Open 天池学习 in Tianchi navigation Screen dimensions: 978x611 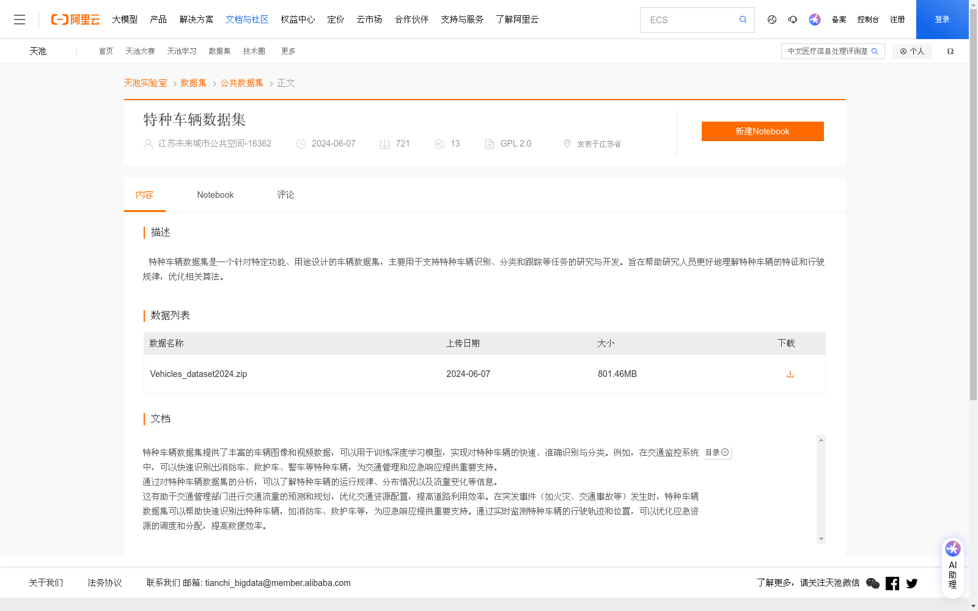tap(182, 51)
